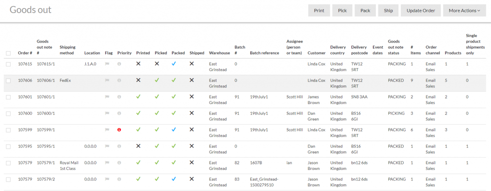This screenshot has height=191, width=491.
Task: Click the Pick button
Action: pyautogui.click(x=342, y=11)
